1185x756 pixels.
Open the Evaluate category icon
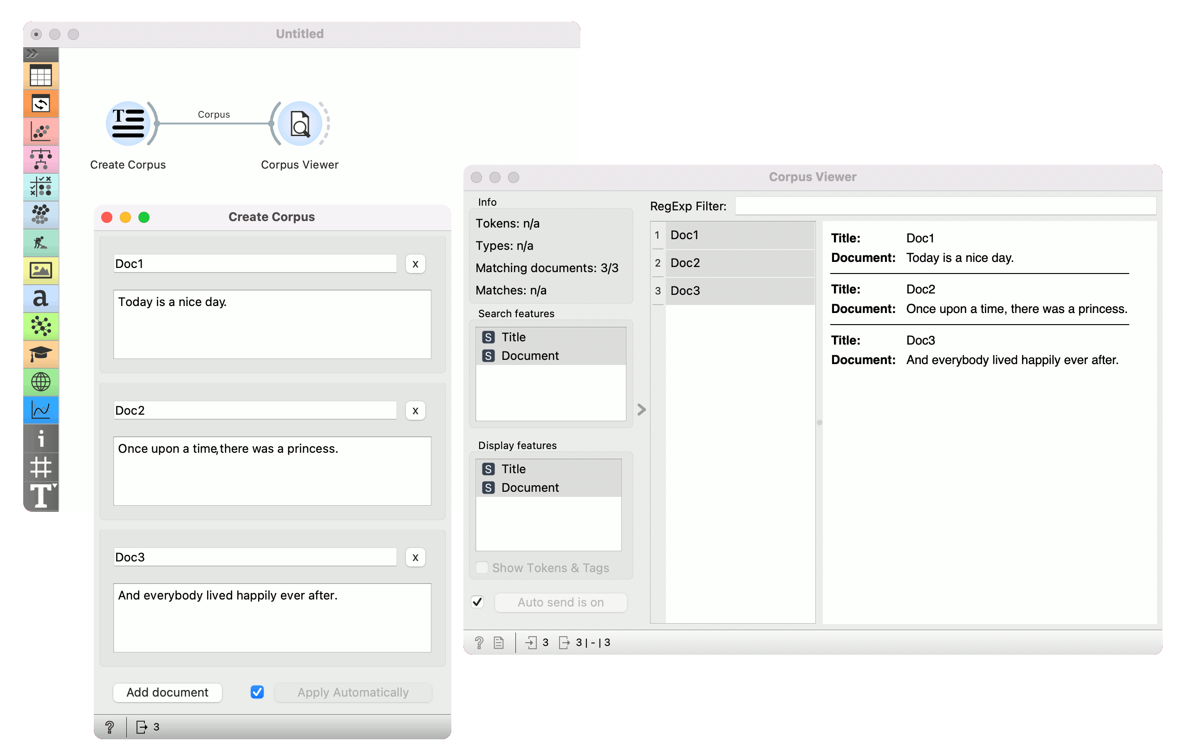pos(41,187)
